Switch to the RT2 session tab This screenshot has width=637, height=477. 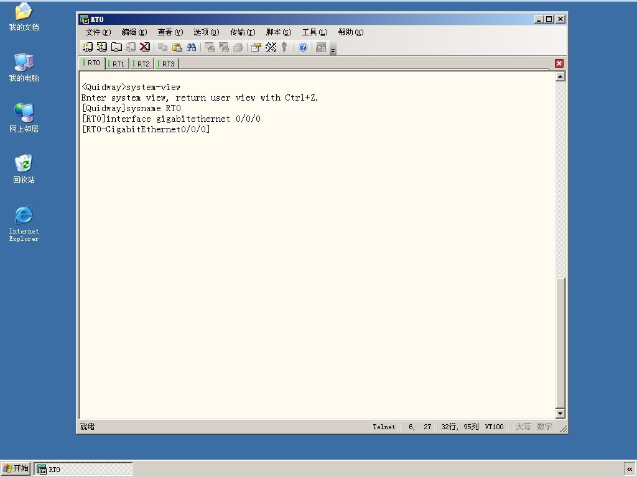point(142,64)
